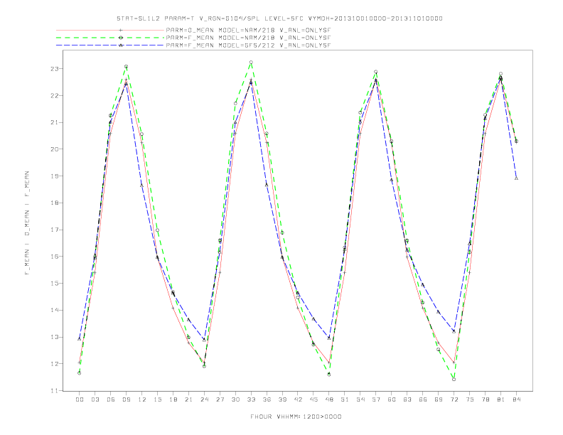
Task: Click x-axis tick label 63
Action: coord(407,399)
